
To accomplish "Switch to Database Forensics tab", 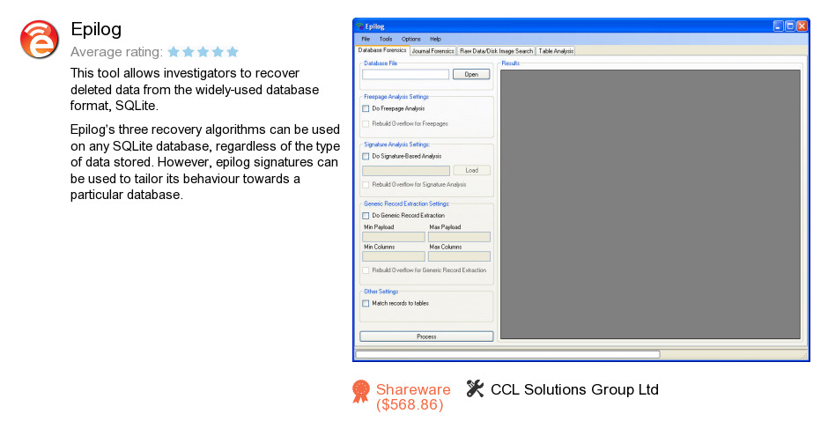I will 382,50.
